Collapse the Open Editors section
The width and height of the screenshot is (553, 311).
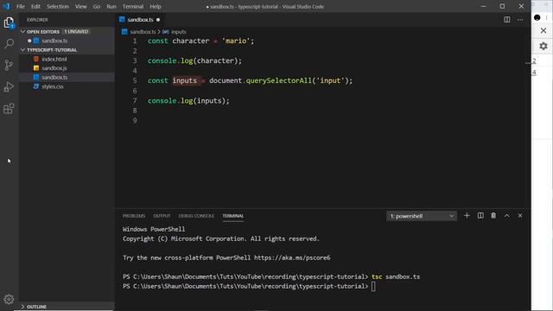click(x=23, y=32)
